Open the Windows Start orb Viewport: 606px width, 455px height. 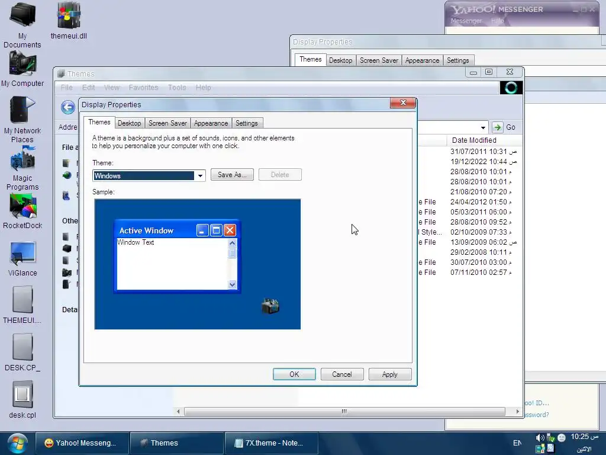[17, 443]
